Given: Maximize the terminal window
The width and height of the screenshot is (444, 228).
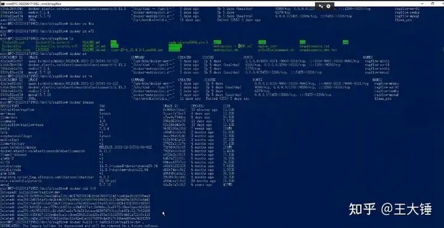Looking at the screenshot, I should (x=432, y=4).
